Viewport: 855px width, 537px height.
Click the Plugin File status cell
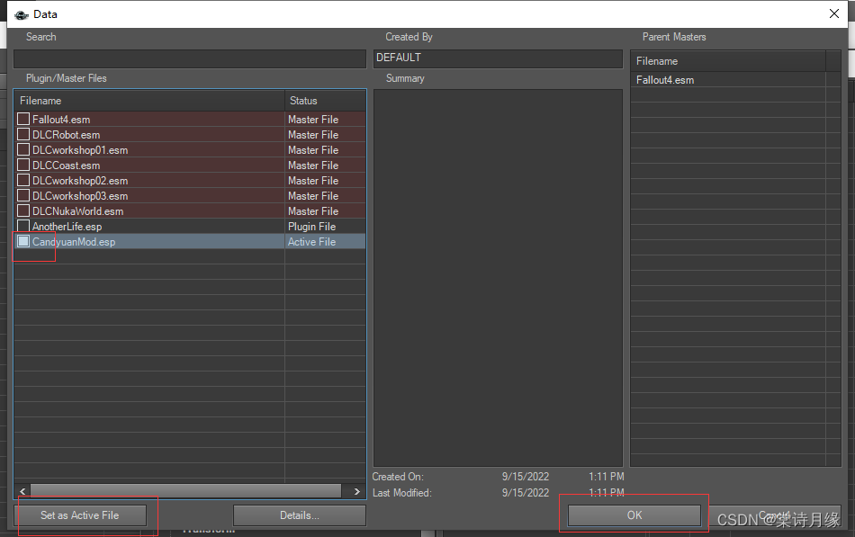coord(325,227)
